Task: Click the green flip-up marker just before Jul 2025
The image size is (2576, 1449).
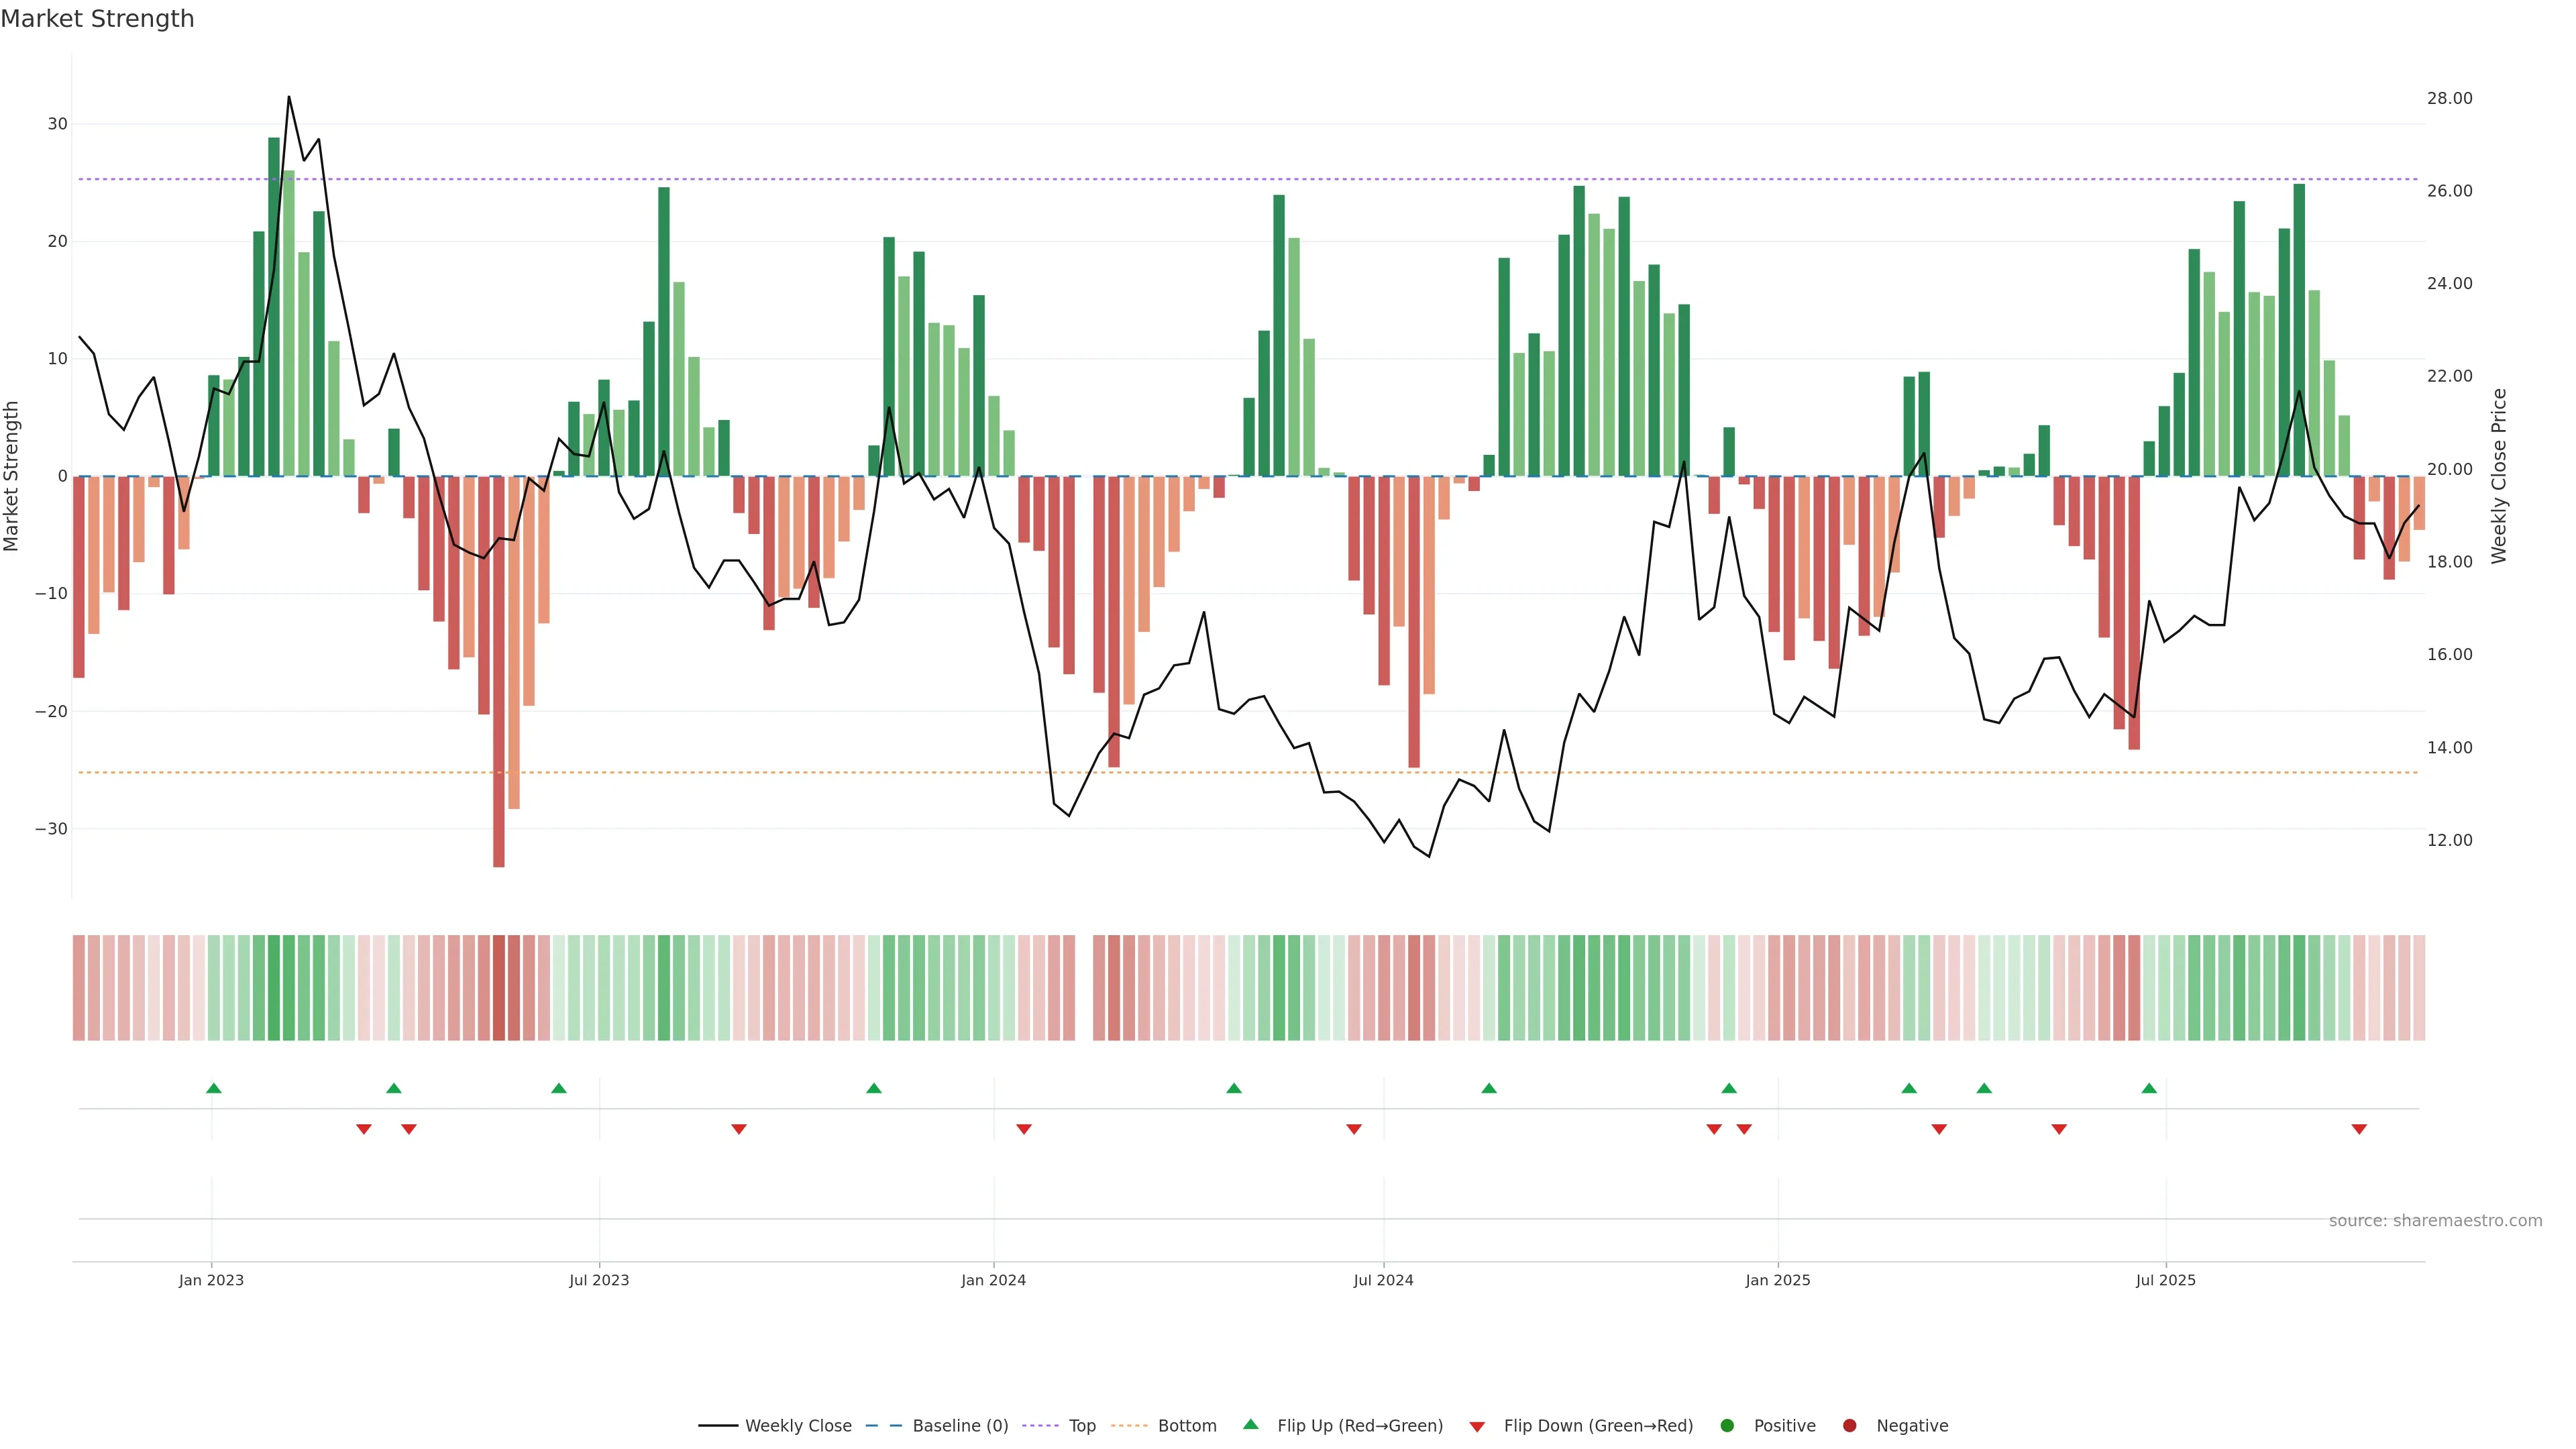Action: pyautogui.click(x=2149, y=1088)
